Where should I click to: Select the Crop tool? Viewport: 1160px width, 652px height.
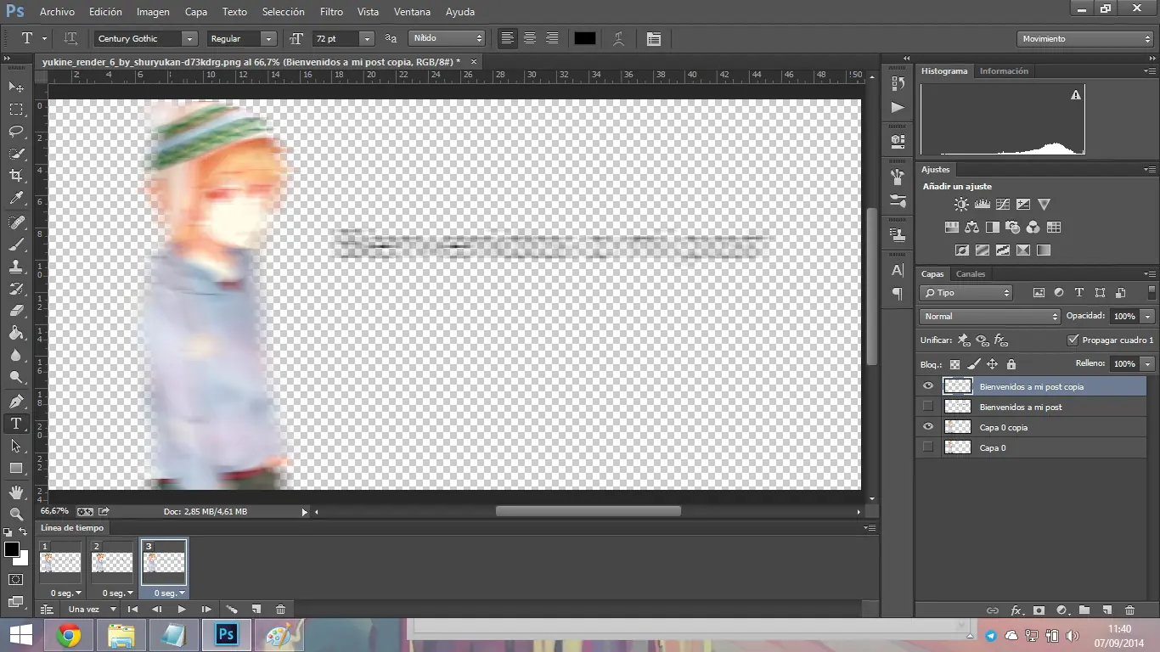click(16, 176)
